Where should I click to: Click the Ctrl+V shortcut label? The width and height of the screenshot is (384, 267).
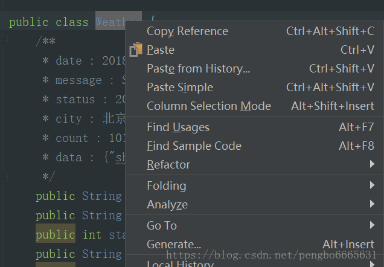357,50
